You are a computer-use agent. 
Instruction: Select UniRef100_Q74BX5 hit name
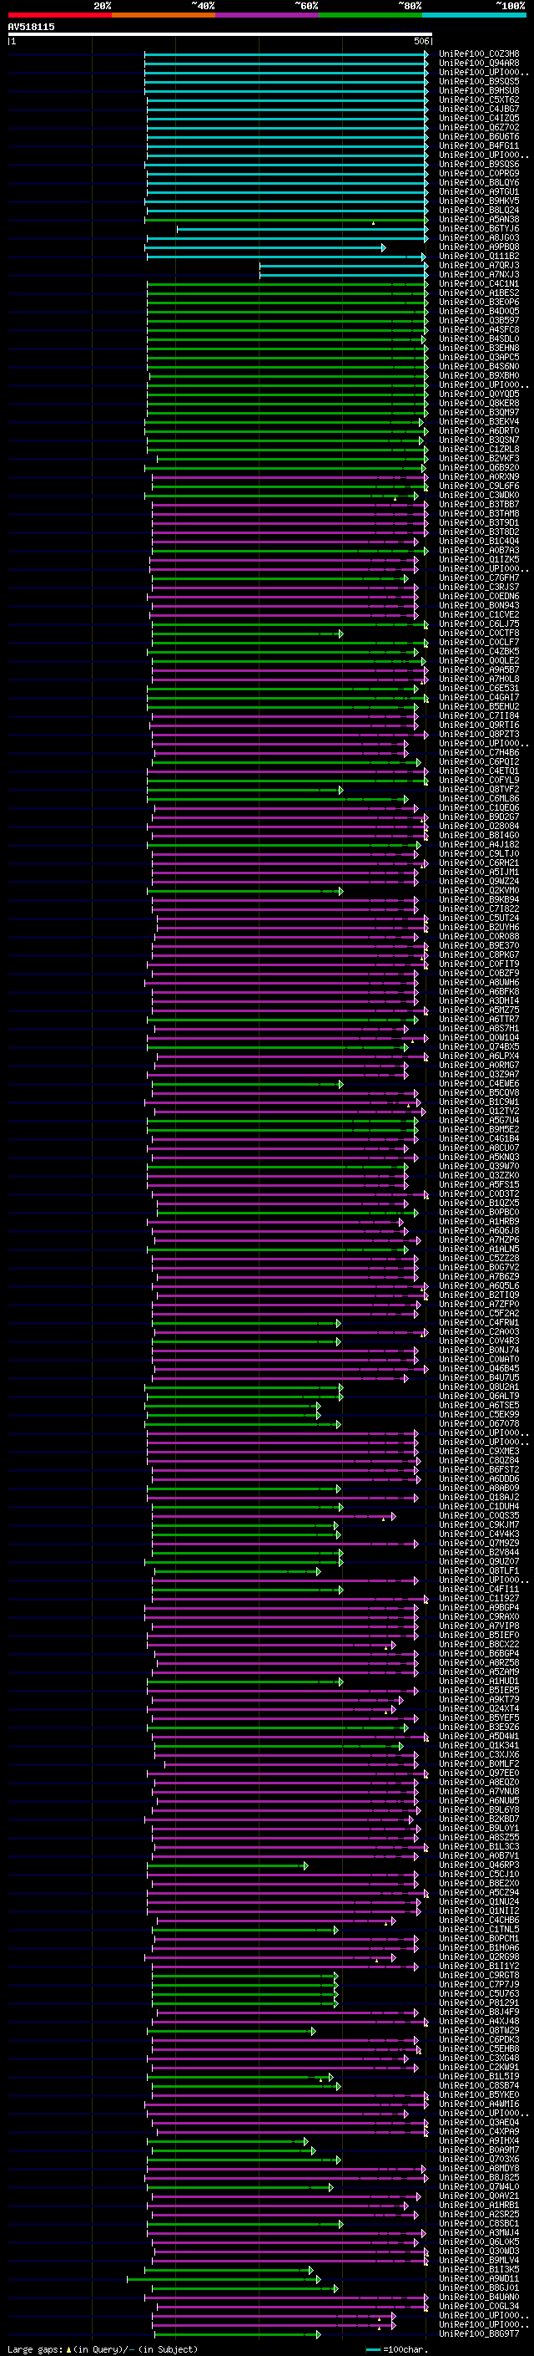pyautogui.click(x=479, y=1047)
